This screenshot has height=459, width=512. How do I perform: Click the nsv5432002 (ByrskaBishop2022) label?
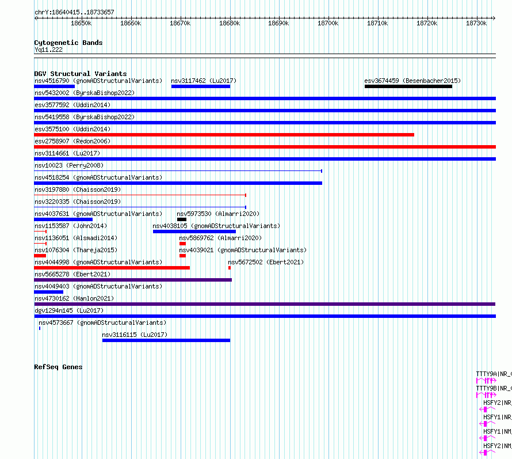(85, 93)
